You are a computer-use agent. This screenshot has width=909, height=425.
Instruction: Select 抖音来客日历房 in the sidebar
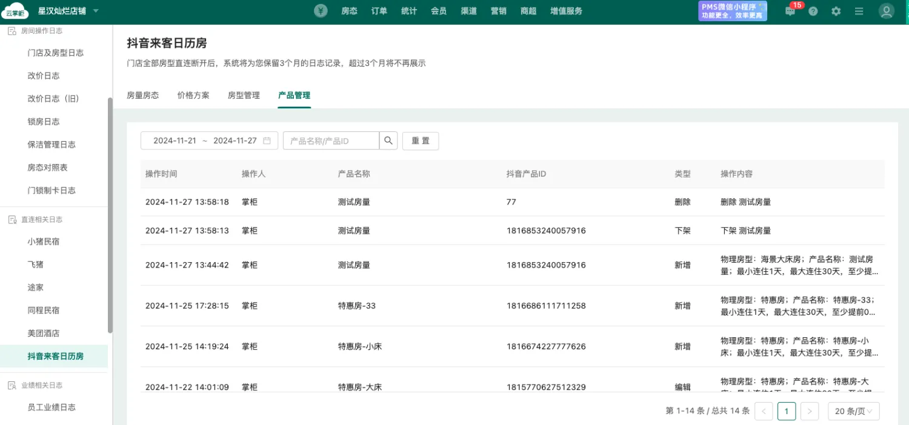point(55,356)
